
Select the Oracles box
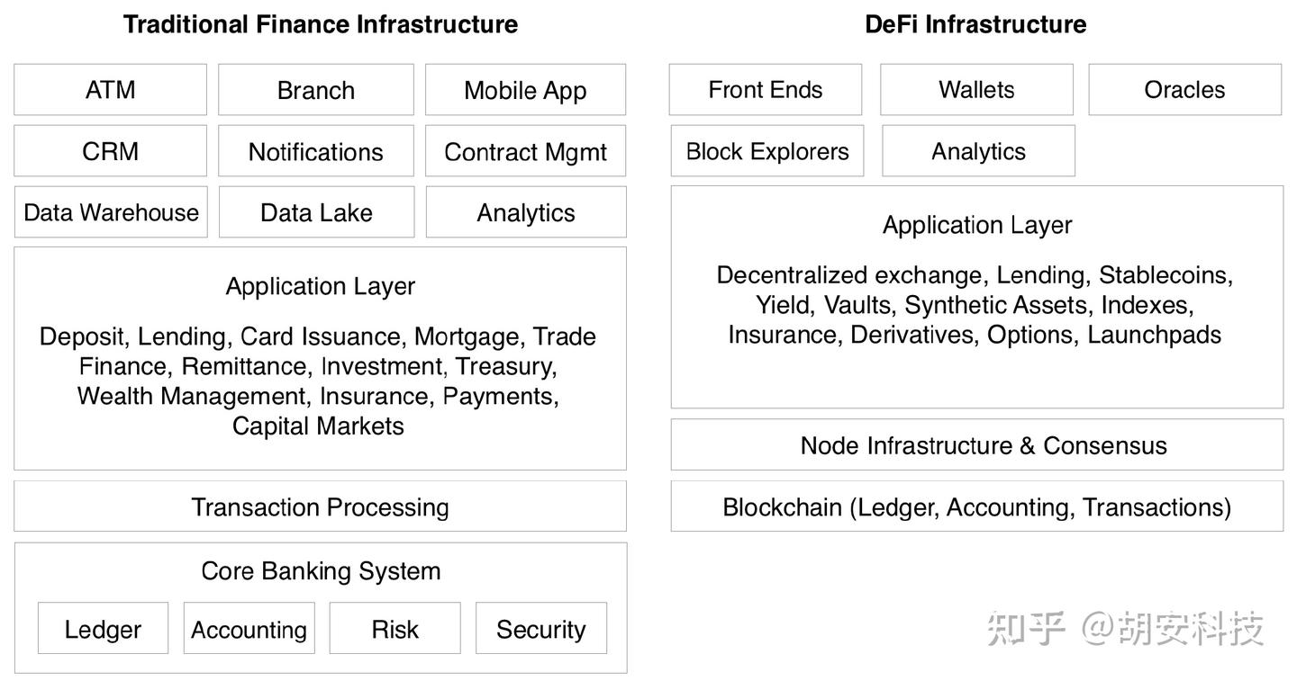[1184, 90]
